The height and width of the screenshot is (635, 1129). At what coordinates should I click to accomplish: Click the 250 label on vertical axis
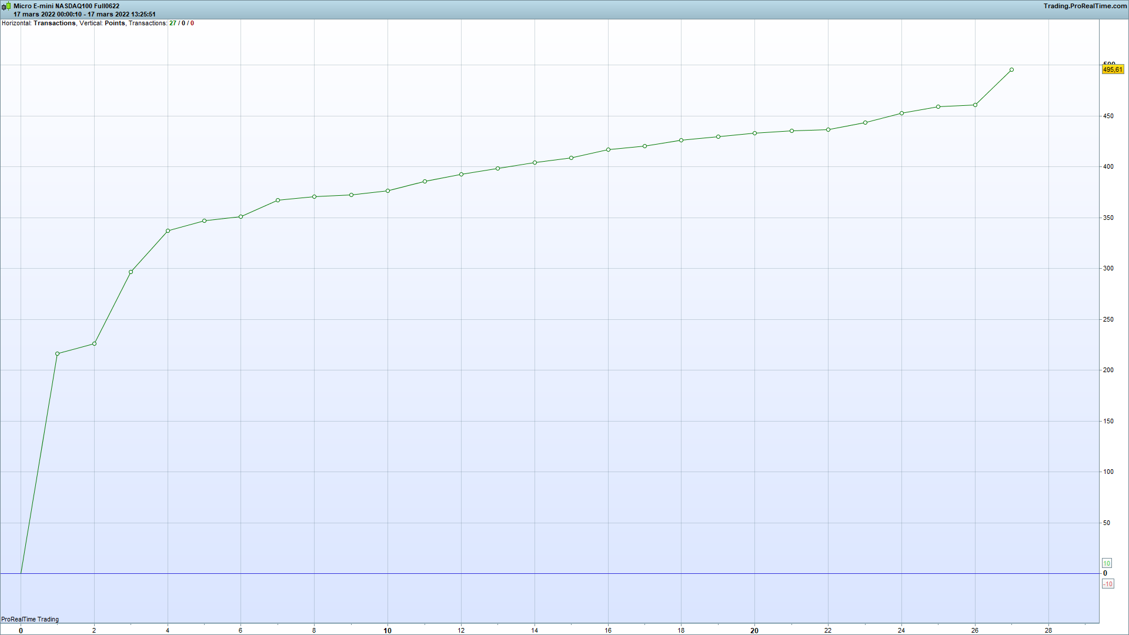(1108, 319)
